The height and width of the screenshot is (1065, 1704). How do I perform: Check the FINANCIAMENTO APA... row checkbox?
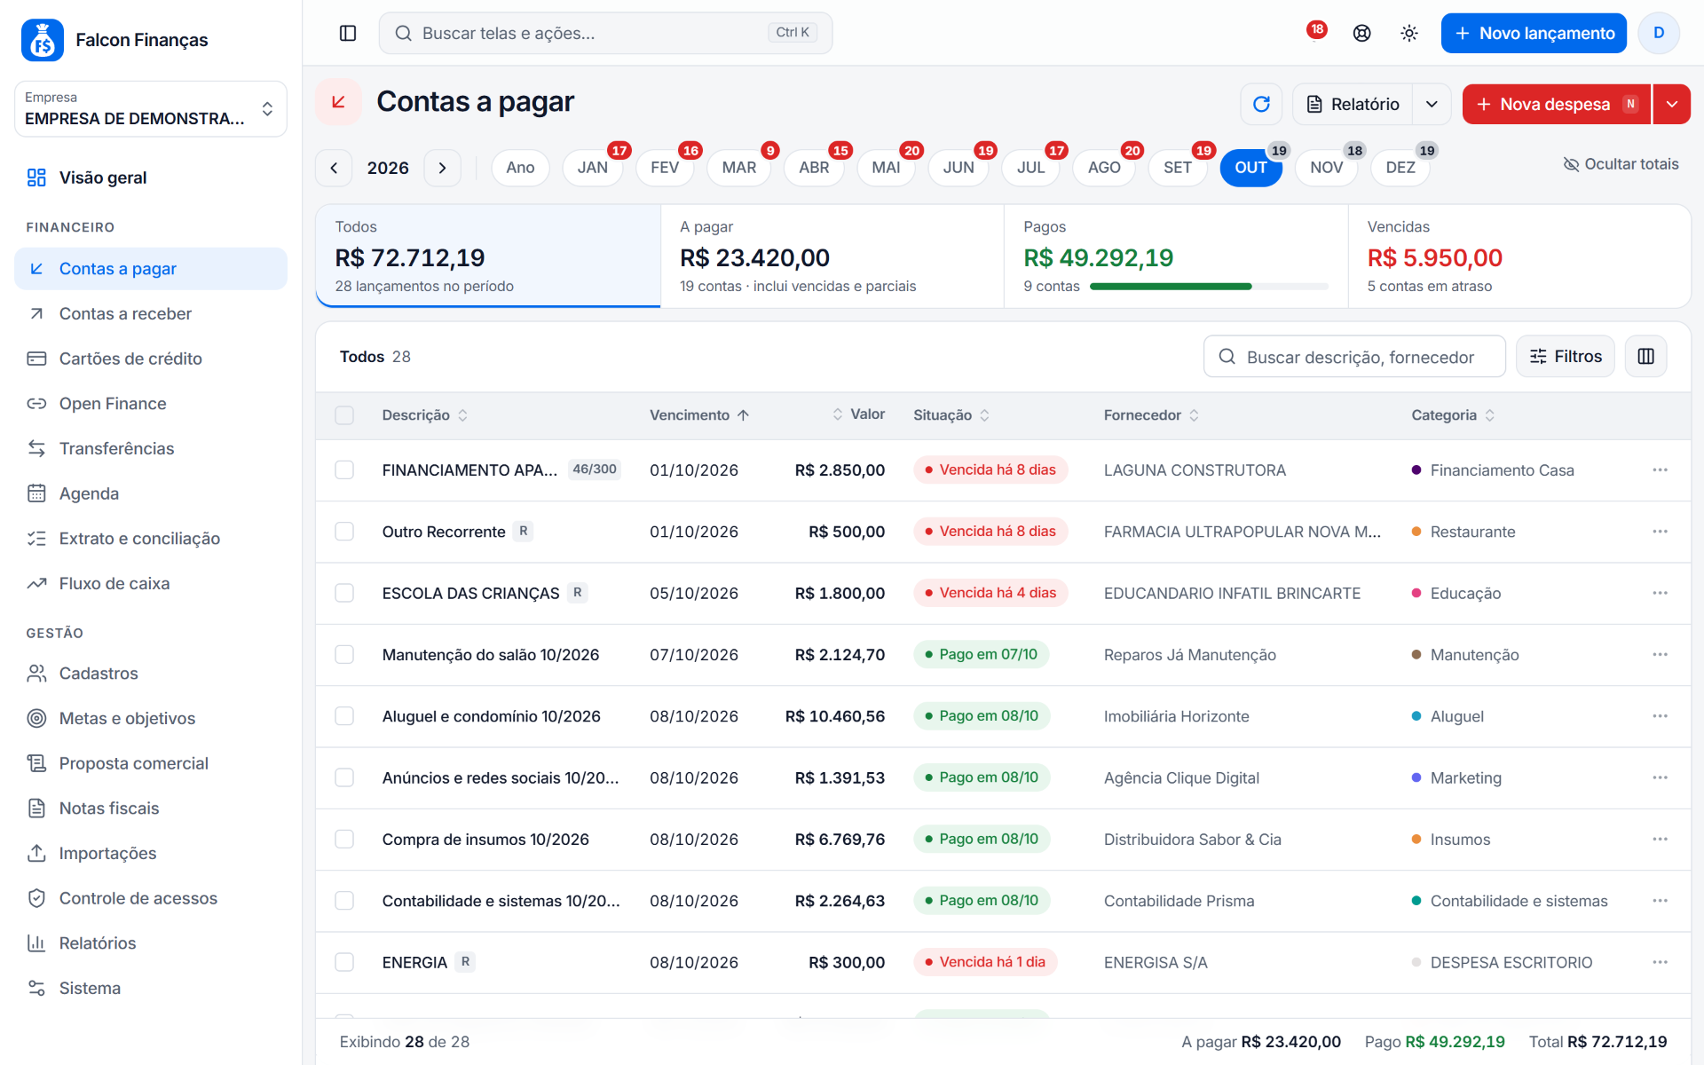point(344,469)
